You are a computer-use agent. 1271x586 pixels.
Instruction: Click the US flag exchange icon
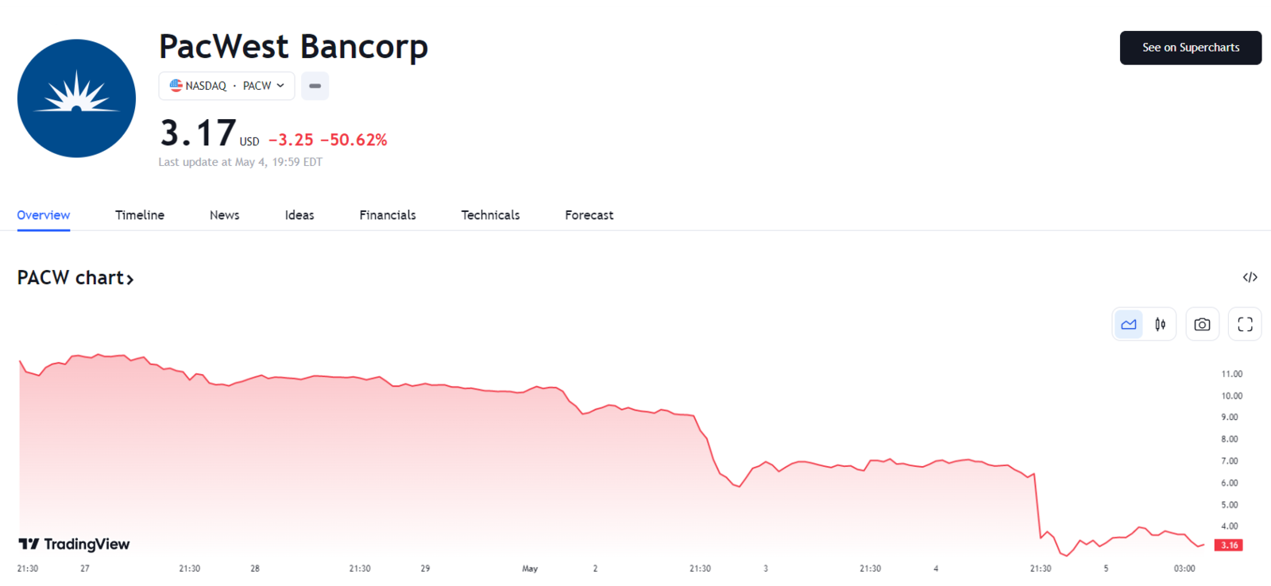pyautogui.click(x=176, y=86)
